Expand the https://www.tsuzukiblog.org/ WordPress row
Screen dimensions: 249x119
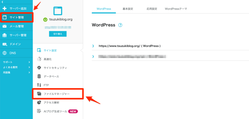(x=93, y=46)
